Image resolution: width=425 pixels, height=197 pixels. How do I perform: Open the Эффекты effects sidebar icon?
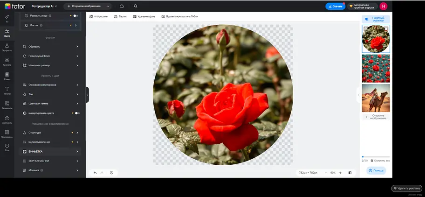[7, 48]
